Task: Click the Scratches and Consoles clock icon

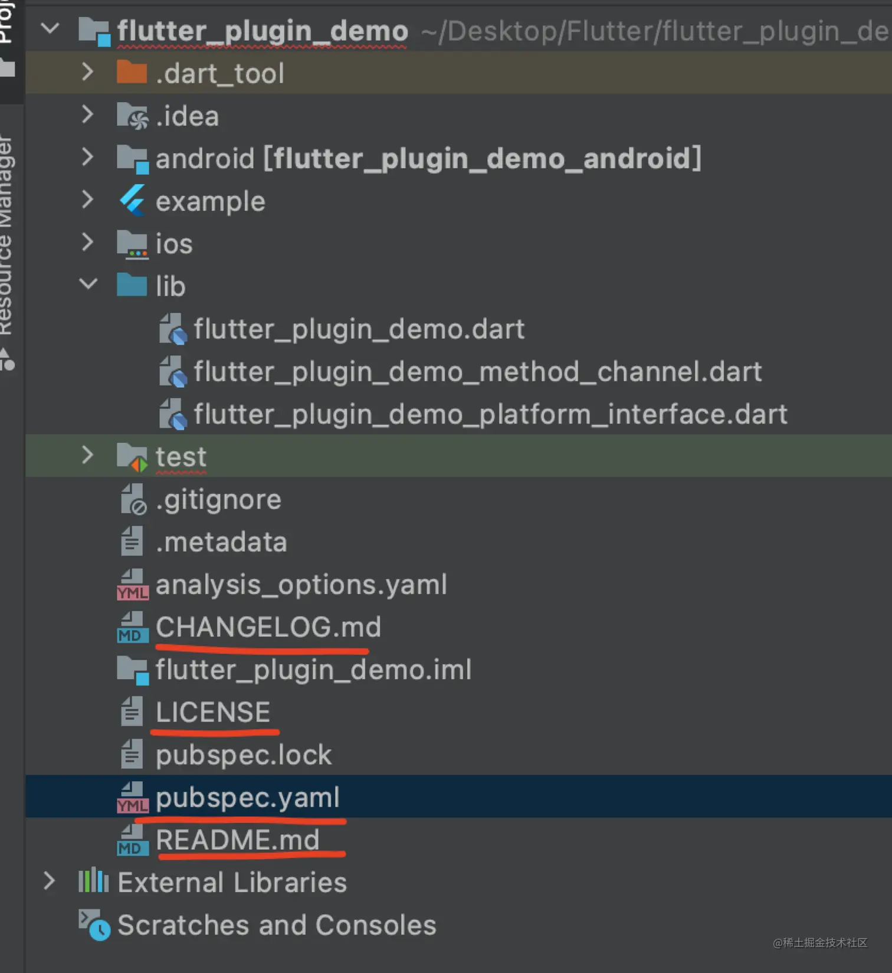Action: pos(94,925)
